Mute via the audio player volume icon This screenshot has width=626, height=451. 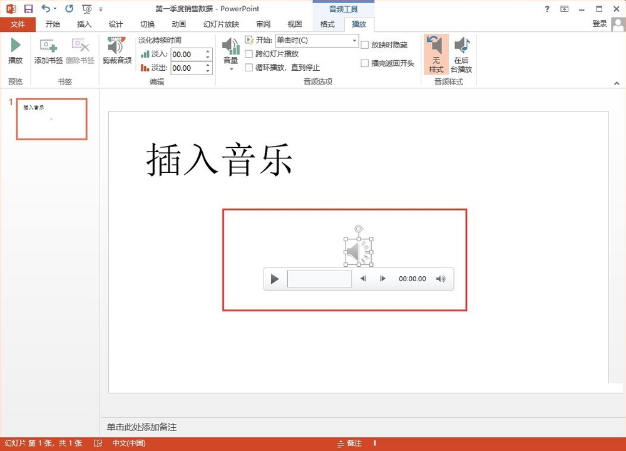pos(441,279)
